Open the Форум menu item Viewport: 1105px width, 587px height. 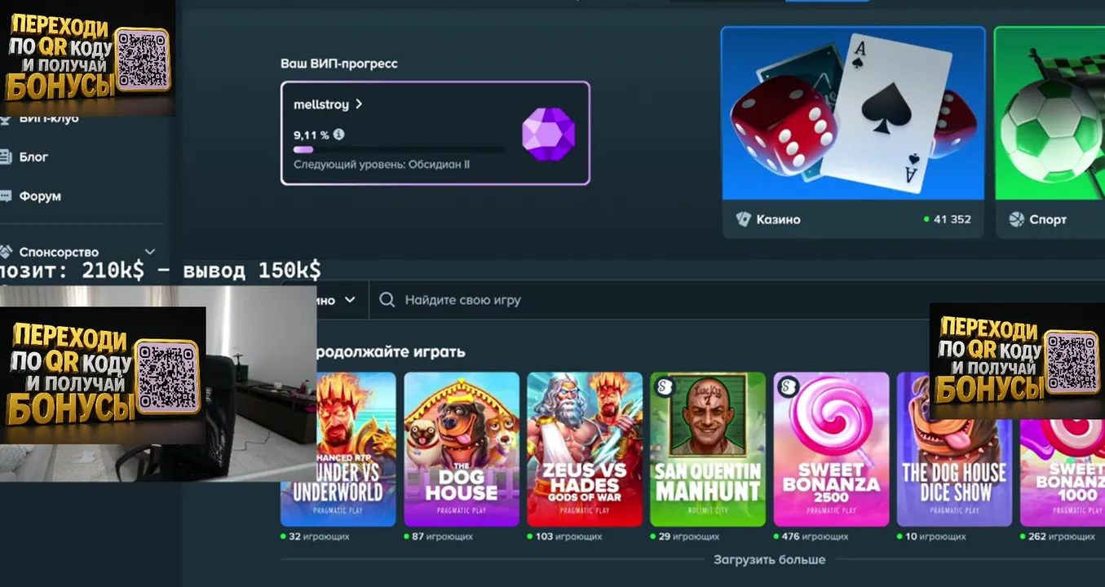click(40, 196)
